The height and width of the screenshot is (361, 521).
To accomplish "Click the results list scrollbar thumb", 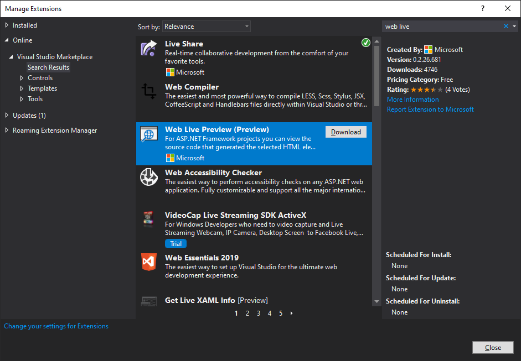I will point(377,76).
